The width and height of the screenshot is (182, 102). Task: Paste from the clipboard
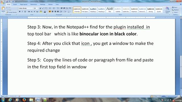(x=3, y=9)
